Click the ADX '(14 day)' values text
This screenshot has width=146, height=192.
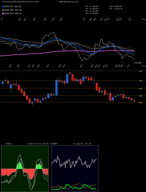tap(82, 144)
